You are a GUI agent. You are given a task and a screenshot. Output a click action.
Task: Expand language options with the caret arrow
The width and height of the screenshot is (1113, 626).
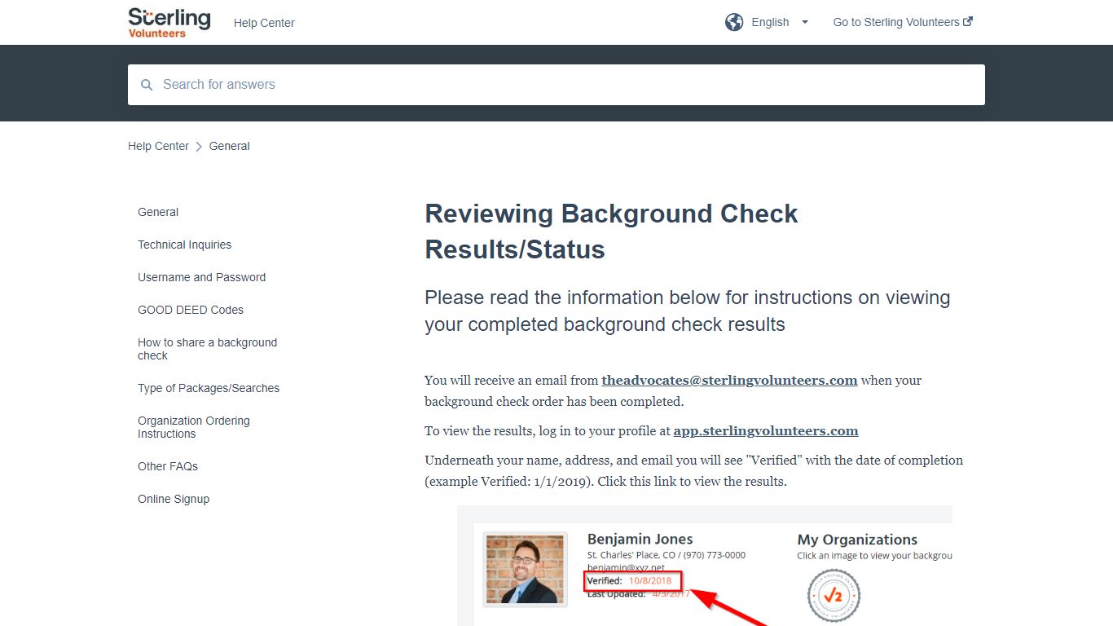(x=805, y=22)
